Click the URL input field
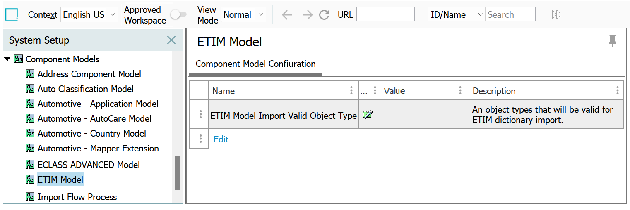The height and width of the screenshot is (210, 630). click(385, 15)
